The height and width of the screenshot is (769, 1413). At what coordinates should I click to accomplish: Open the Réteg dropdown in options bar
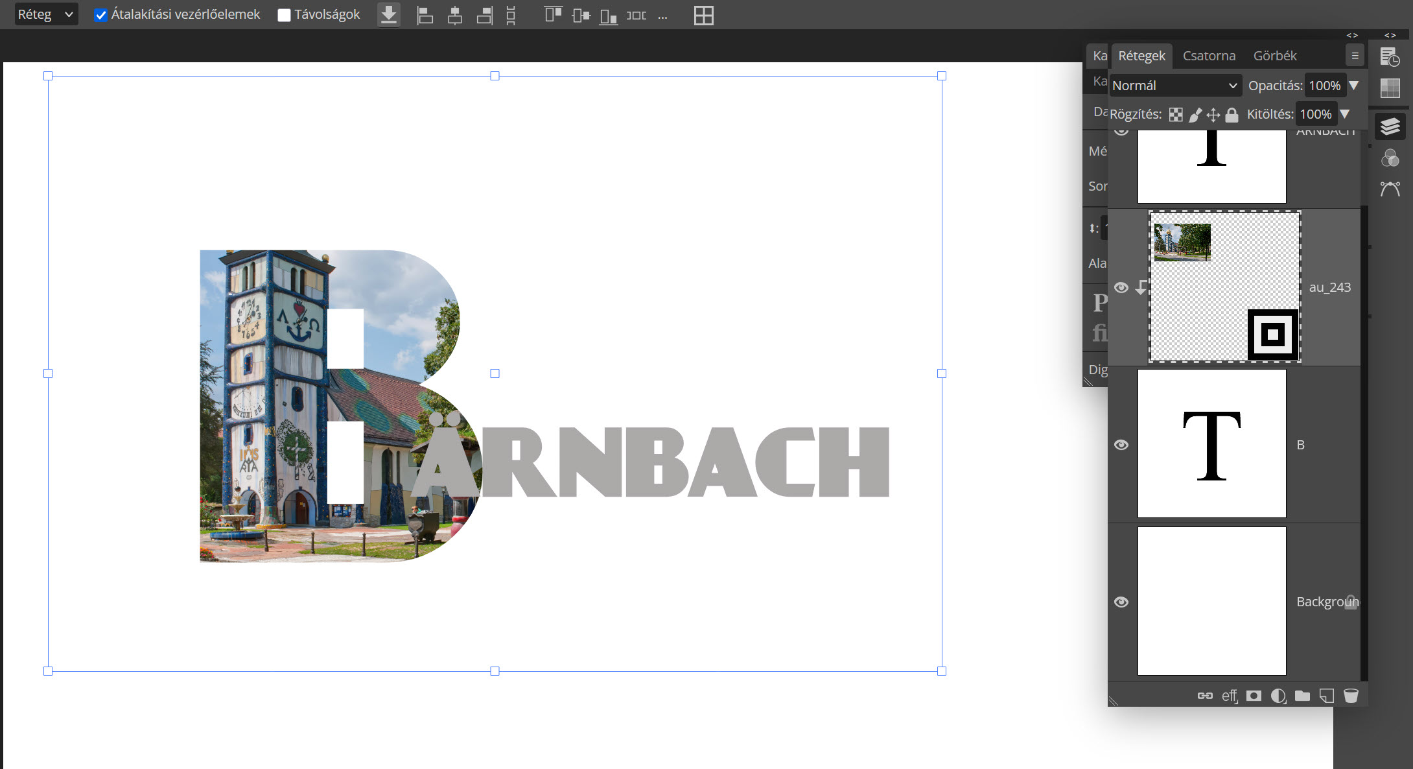click(x=46, y=14)
